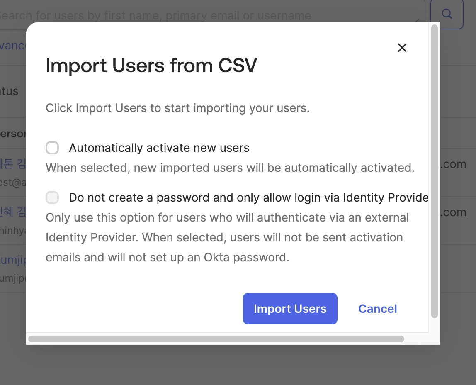Close the Import Users from CSV dialog
The width and height of the screenshot is (476, 385).
click(x=402, y=48)
